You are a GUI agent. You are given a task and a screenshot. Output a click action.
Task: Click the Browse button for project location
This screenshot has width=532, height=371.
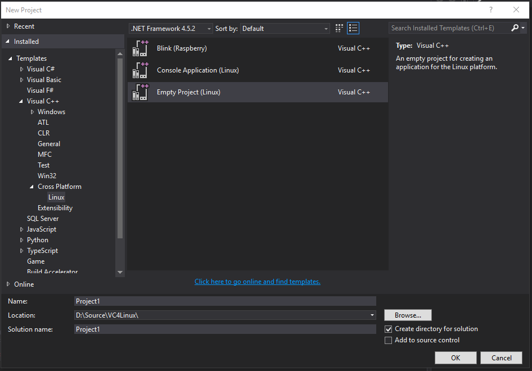[x=407, y=315]
